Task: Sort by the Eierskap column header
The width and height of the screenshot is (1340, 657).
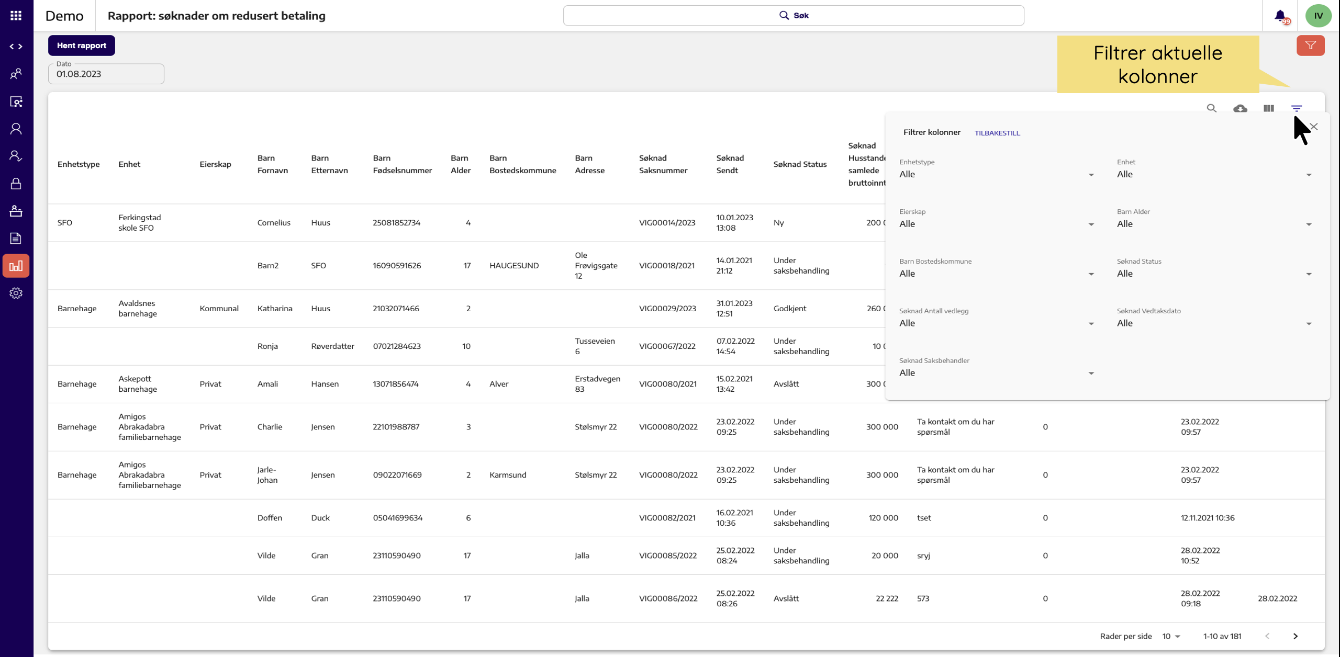Action: pyautogui.click(x=215, y=164)
